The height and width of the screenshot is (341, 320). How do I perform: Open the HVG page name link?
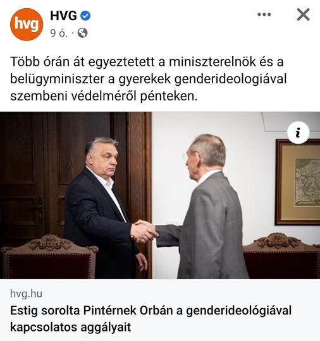[63, 16]
